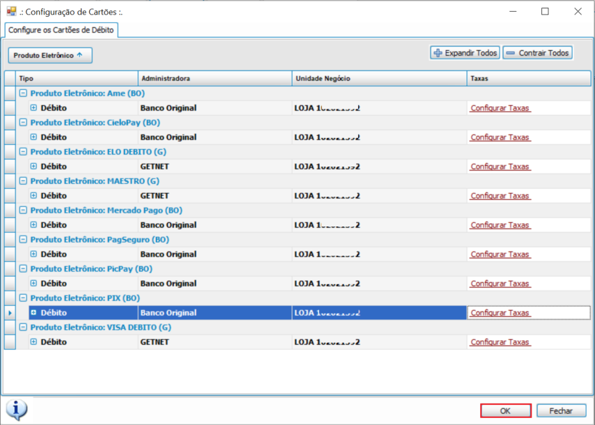
Task: Click Banco Original in the PicPay row
Action: tap(169, 283)
